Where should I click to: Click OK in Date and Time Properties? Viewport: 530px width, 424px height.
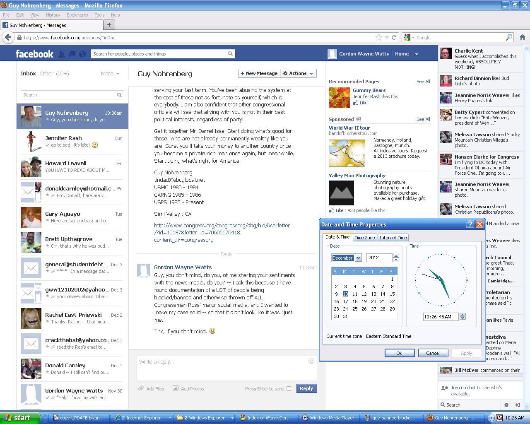(x=399, y=353)
